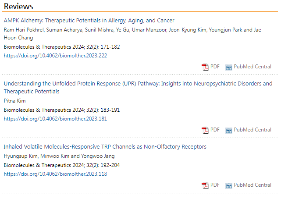The image size is (281, 199).
Task: Click PubMed Central text for Hyungsup Kim article
Action: coord(253,185)
